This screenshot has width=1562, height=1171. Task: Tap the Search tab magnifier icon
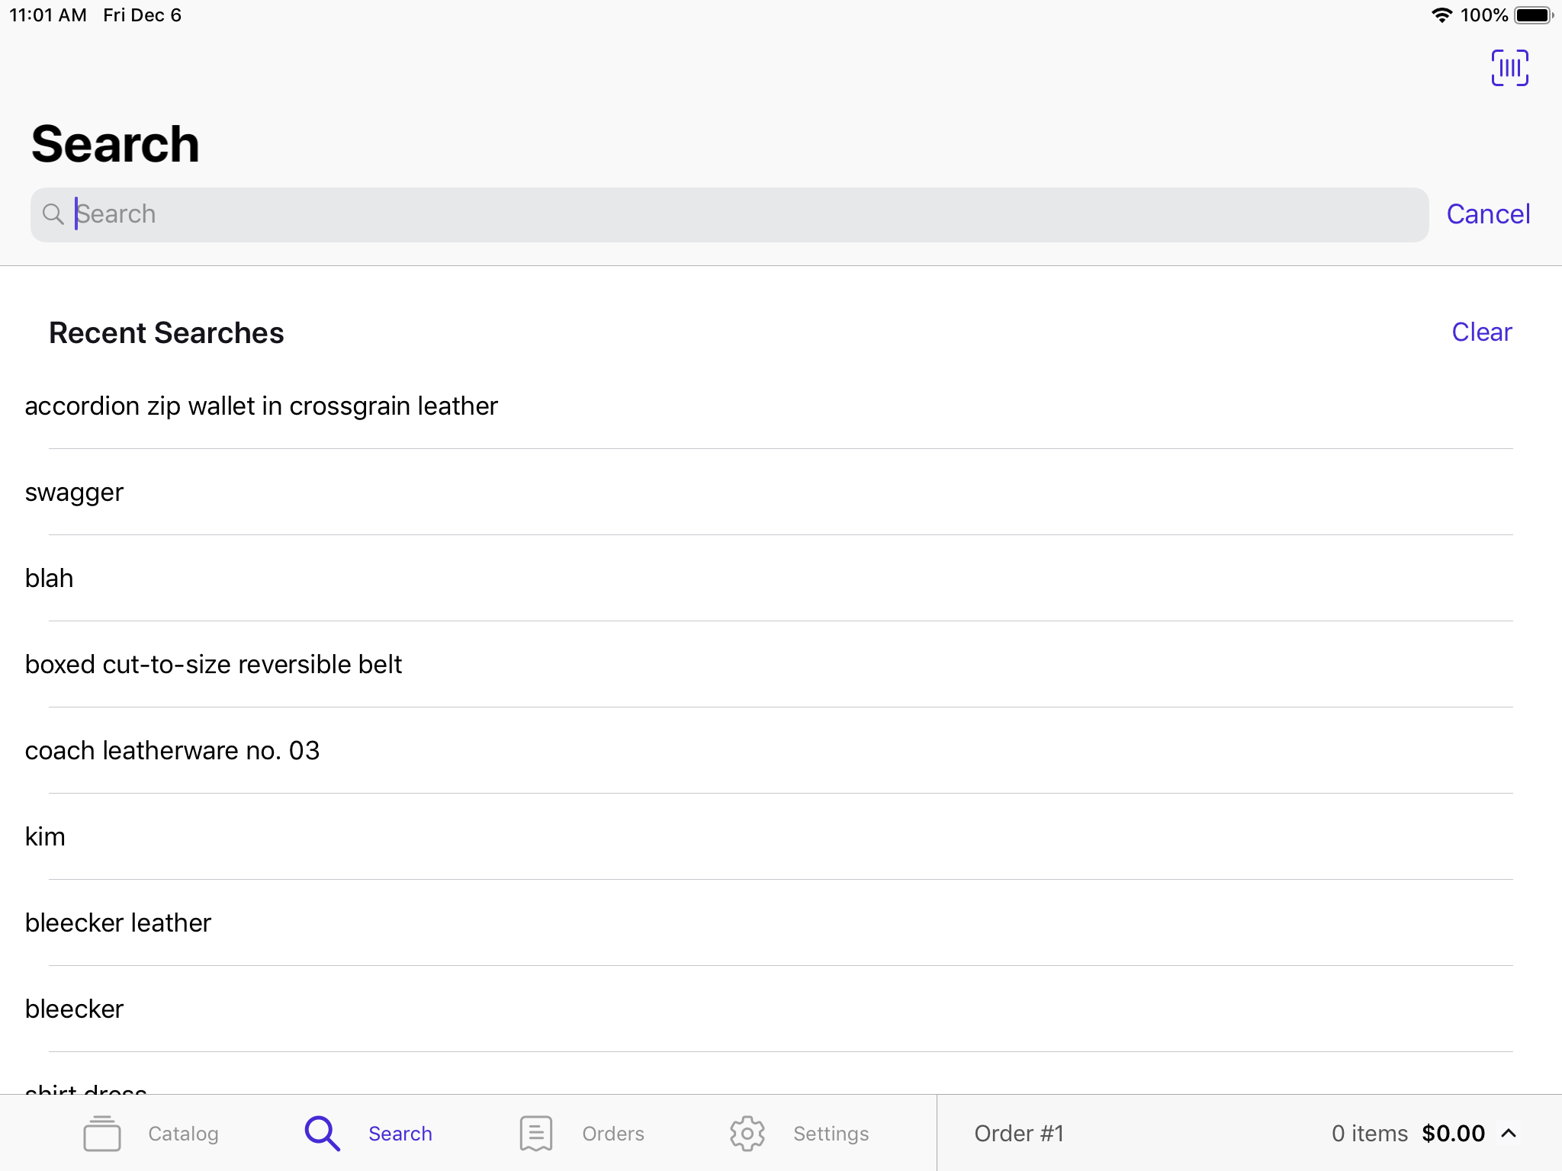click(322, 1134)
